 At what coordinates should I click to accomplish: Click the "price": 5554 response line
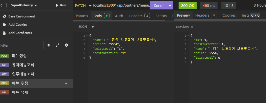[x=206, y=53]
